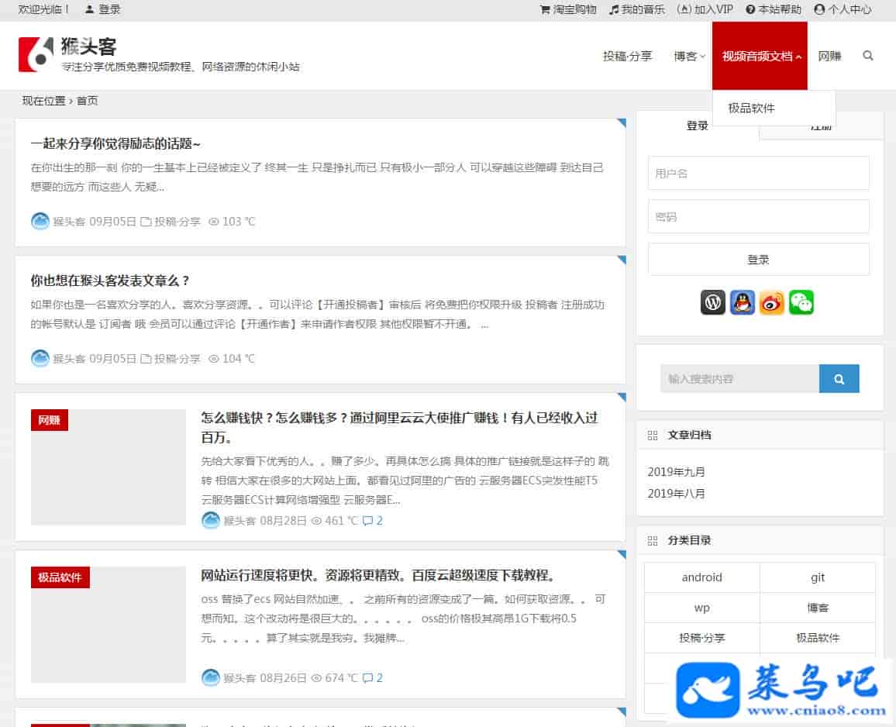Click the WordPress login icon
The width and height of the screenshot is (896, 727).
[x=713, y=302]
